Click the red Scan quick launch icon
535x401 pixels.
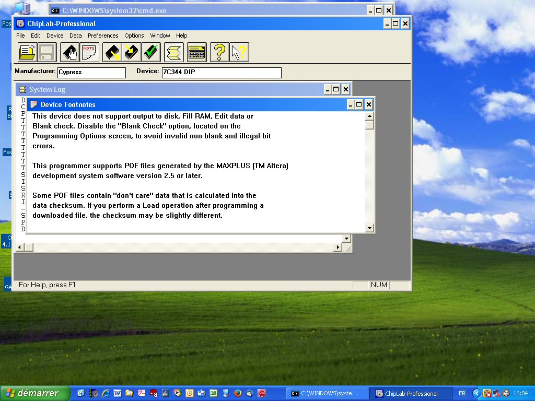pyautogui.click(x=262, y=393)
